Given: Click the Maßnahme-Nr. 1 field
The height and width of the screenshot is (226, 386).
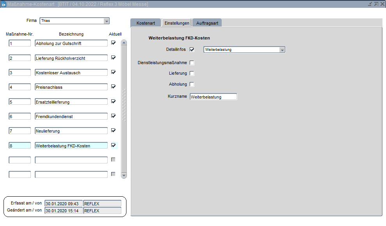Looking at the screenshot, I should tap(20, 43).
